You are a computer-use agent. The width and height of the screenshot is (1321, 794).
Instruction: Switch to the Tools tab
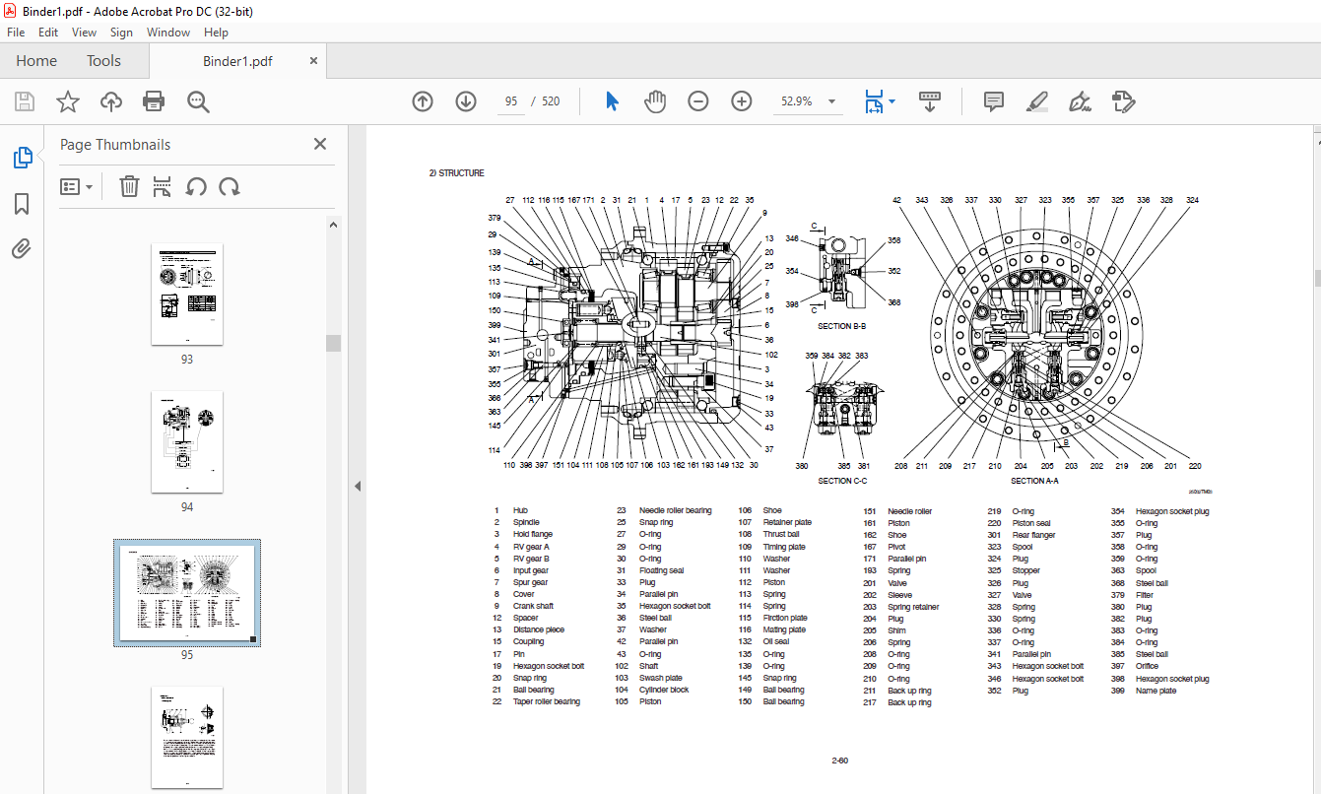pyautogui.click(x=103, y=61)
